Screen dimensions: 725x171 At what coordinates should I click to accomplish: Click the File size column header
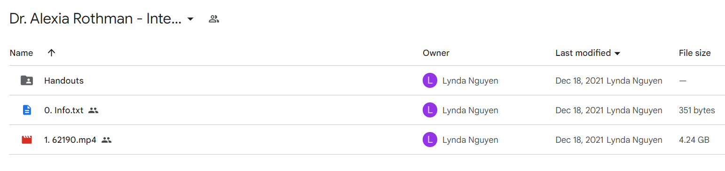point(694,53)
